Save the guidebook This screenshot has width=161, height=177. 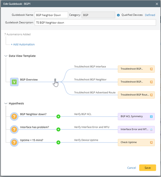pos(147,168)
